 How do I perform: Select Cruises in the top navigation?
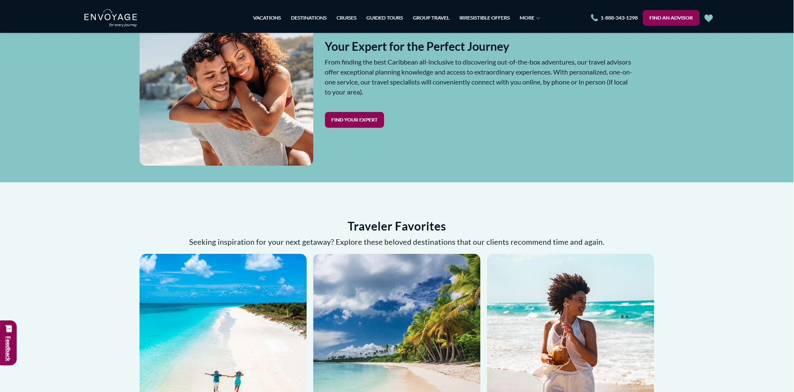[x=347, y=18]
